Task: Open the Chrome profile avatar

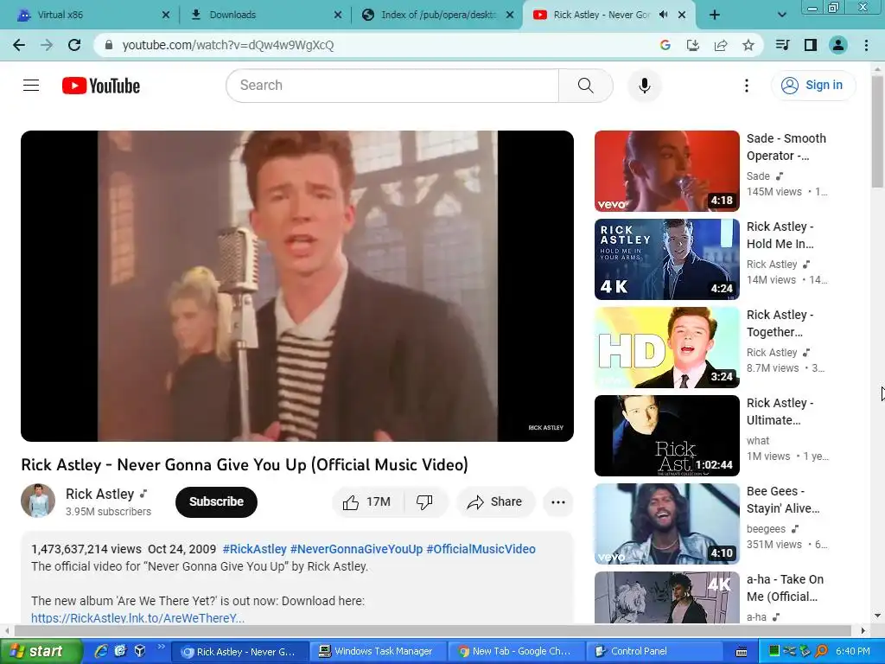Action: click(x=838, y=45)
